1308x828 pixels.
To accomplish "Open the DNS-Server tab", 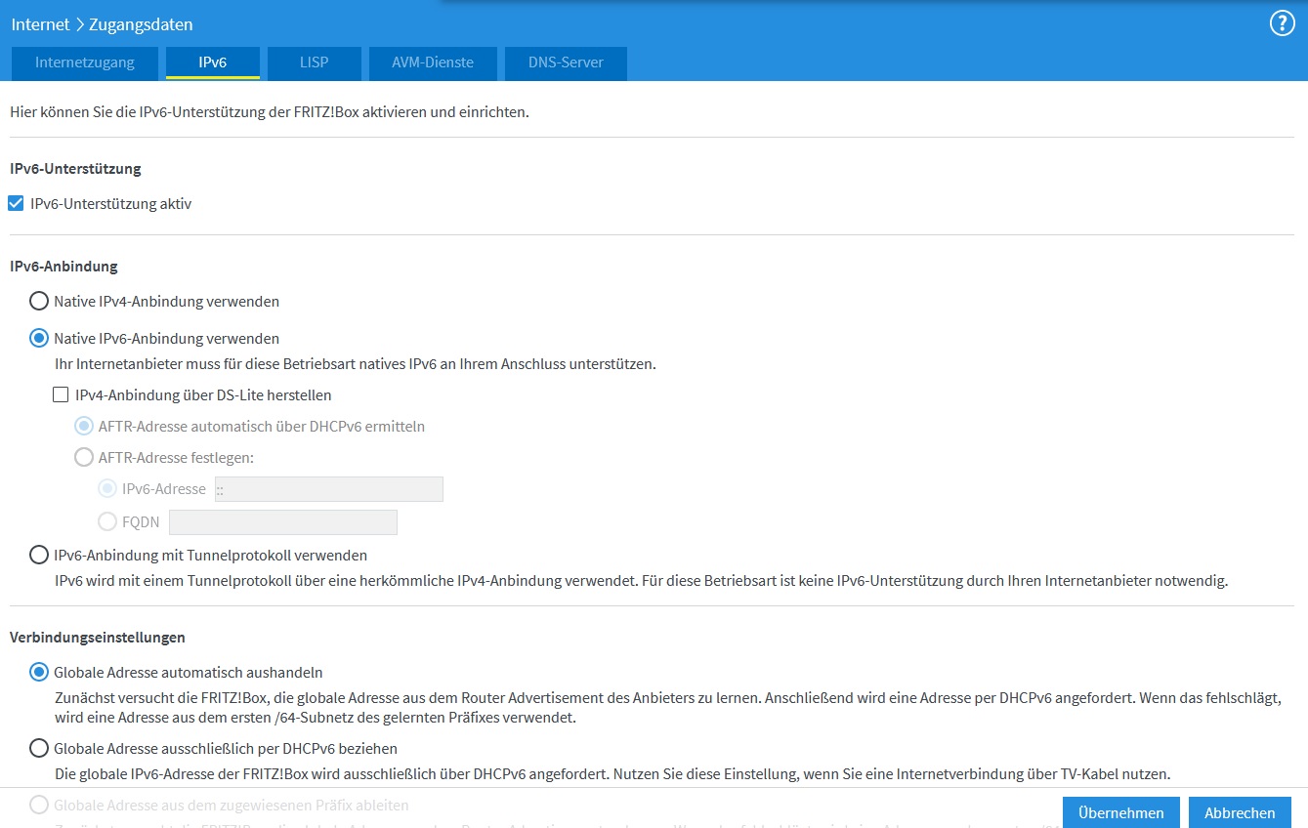I will [x=566, y=62].
